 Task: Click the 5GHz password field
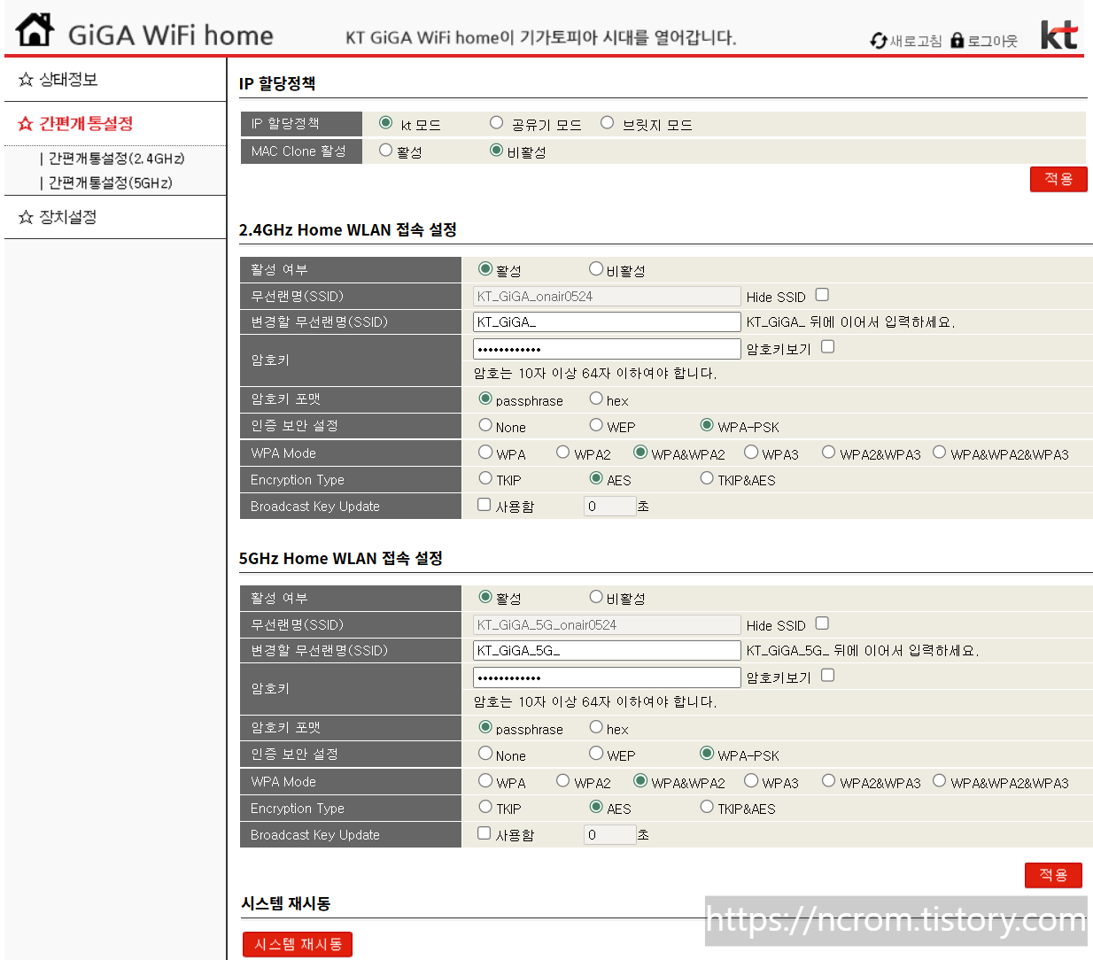click(607, 677)
